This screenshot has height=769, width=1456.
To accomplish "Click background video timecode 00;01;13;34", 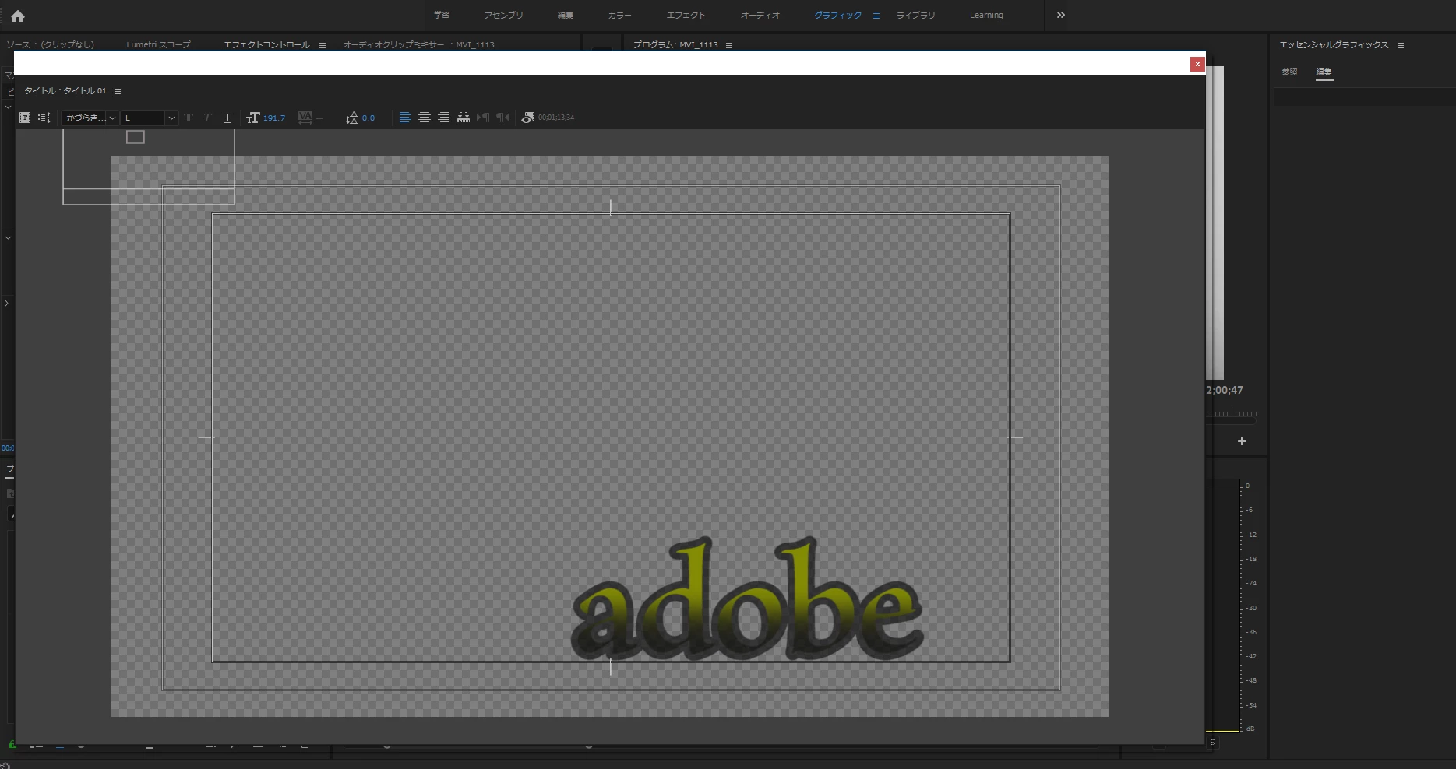I will 556,118.
